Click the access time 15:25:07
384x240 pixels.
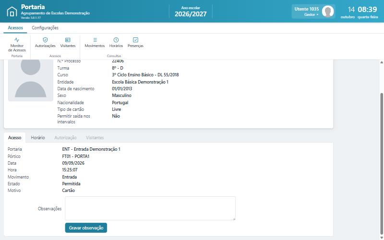coord(70,170)
